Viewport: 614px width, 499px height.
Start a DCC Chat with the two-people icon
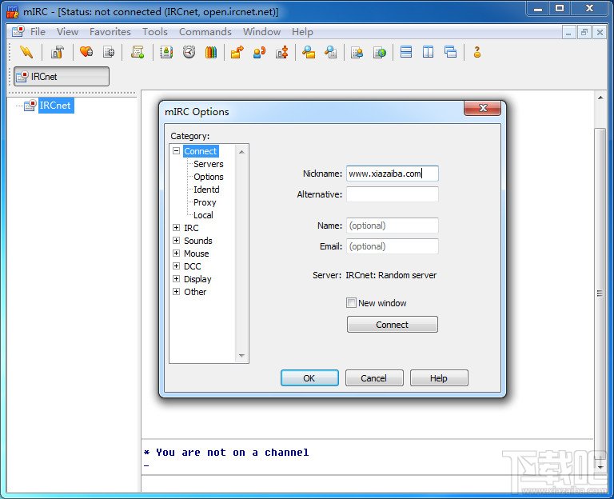pos(259,52)
